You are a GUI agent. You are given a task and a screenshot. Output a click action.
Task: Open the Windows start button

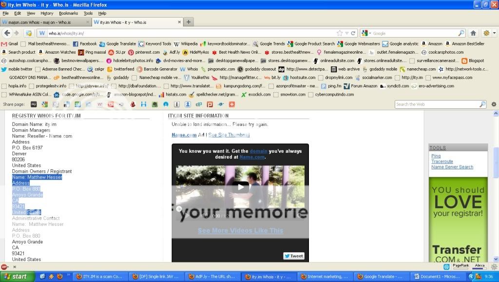[17, 277]
